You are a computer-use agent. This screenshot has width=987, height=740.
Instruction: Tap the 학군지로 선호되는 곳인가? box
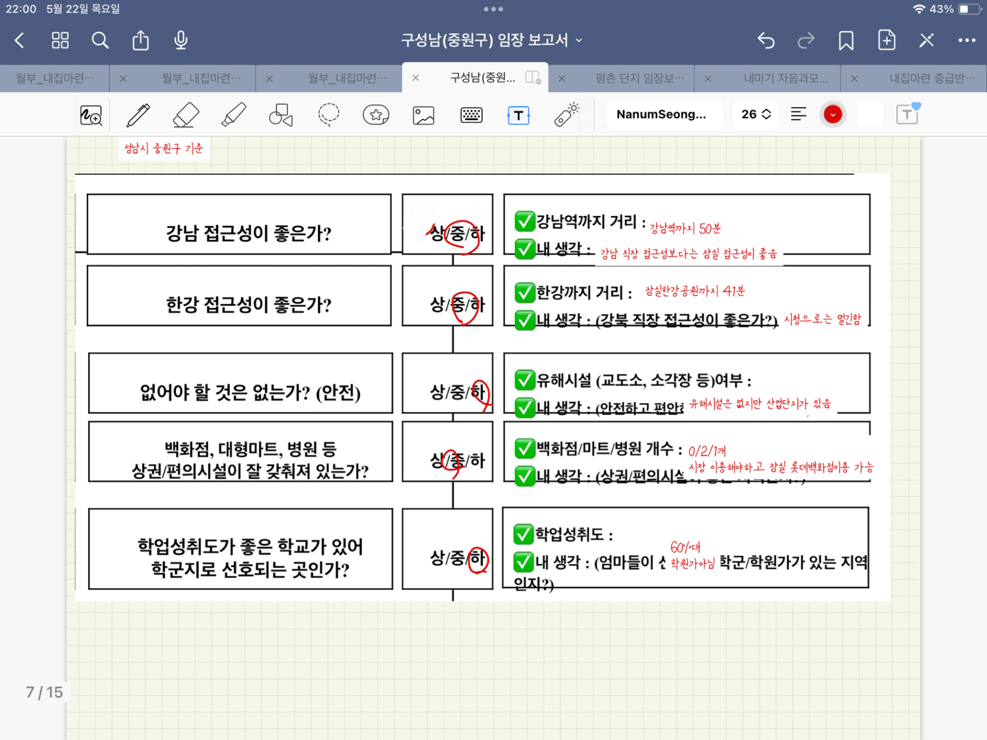[x=240, y=549]
